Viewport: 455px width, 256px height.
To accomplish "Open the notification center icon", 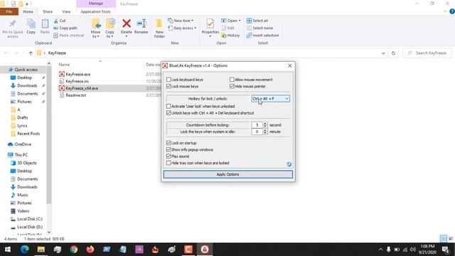I will pos(446,250).
